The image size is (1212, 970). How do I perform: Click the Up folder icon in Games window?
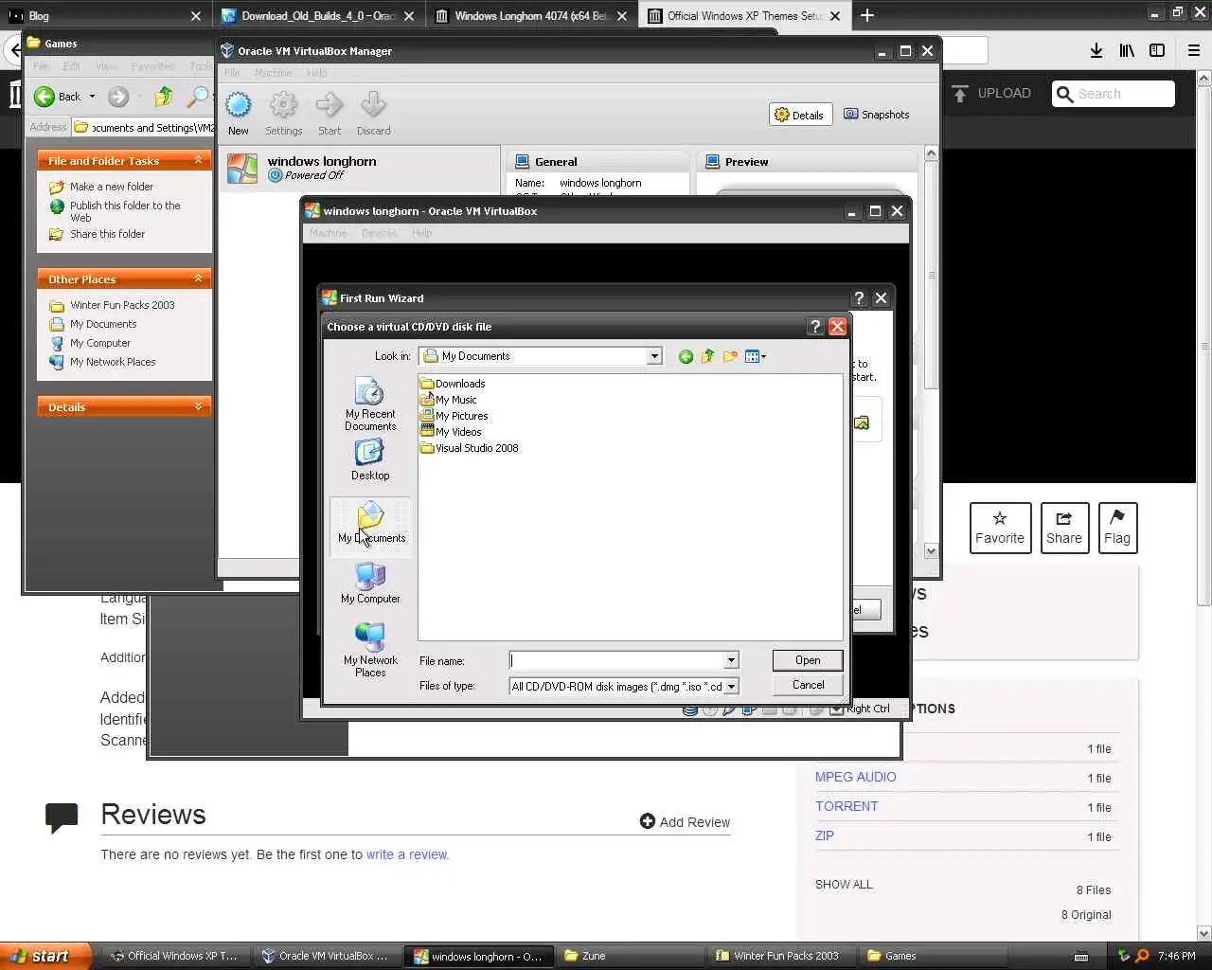click(164, 97)
